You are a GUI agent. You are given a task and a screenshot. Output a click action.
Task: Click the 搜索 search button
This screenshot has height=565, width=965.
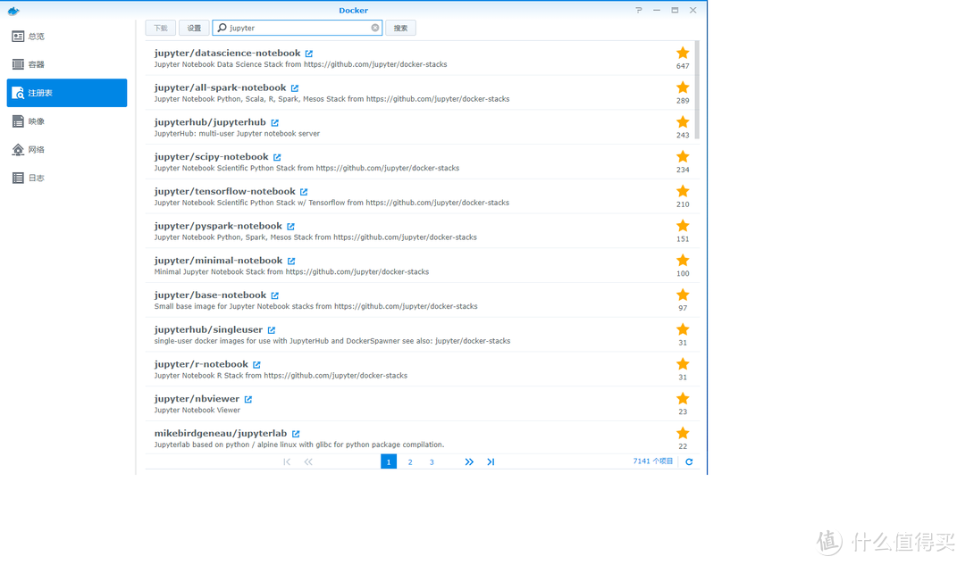[x=400, y=29]
